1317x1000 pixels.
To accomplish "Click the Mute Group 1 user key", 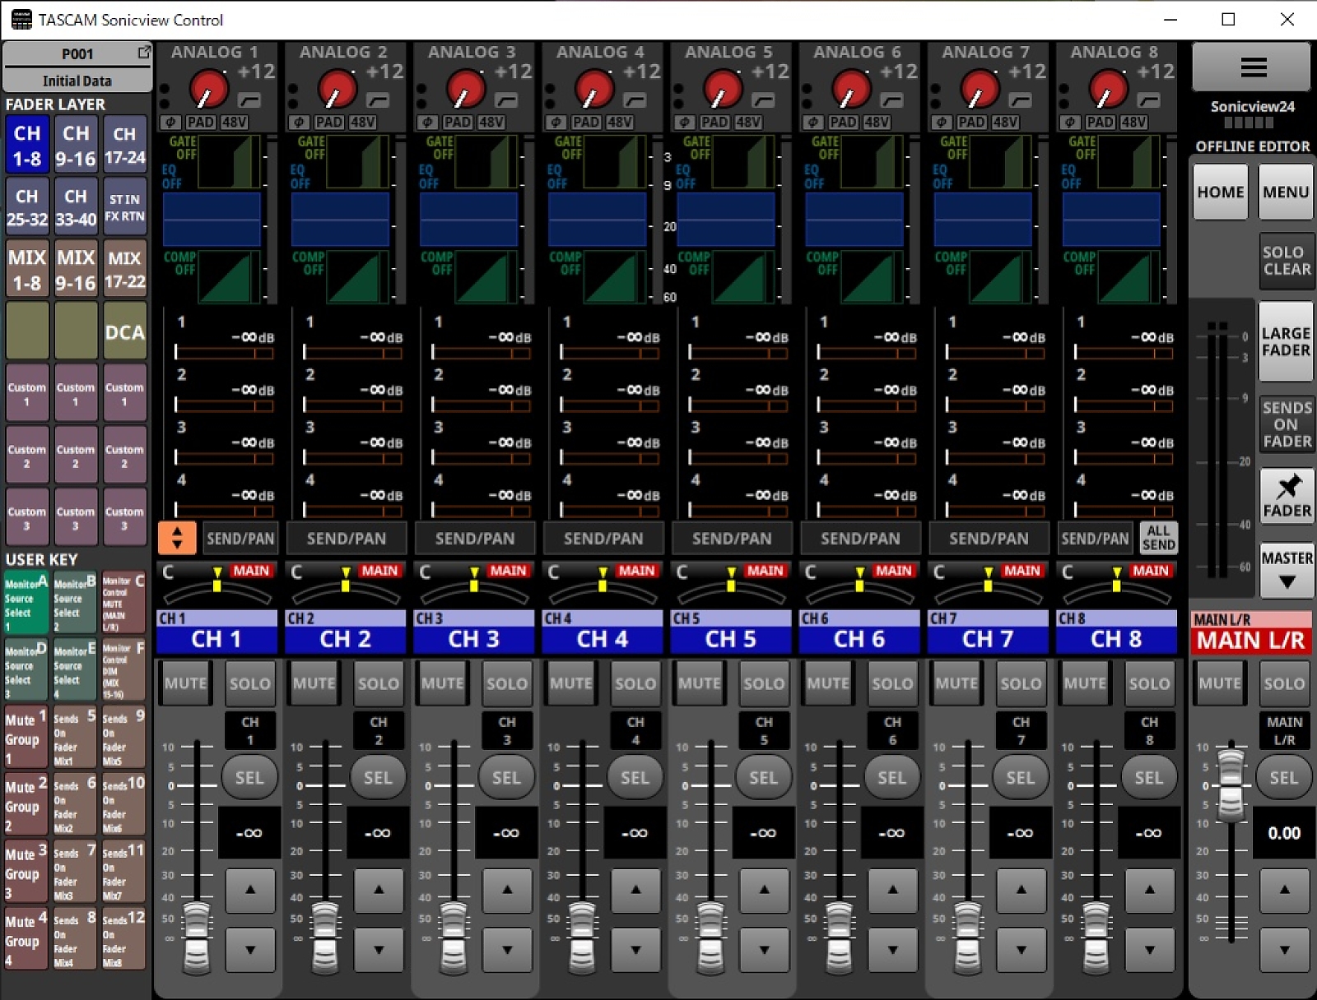I will pos(26,738).
